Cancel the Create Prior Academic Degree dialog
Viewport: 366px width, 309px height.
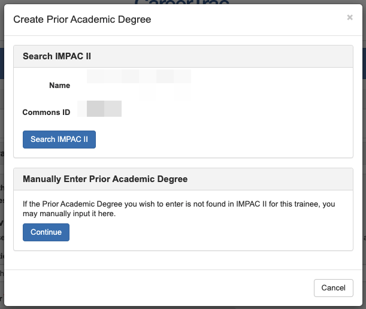333,287
